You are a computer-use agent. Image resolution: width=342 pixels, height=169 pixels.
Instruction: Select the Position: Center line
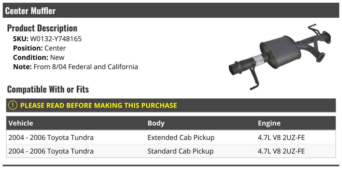click(x=39, y=48)
